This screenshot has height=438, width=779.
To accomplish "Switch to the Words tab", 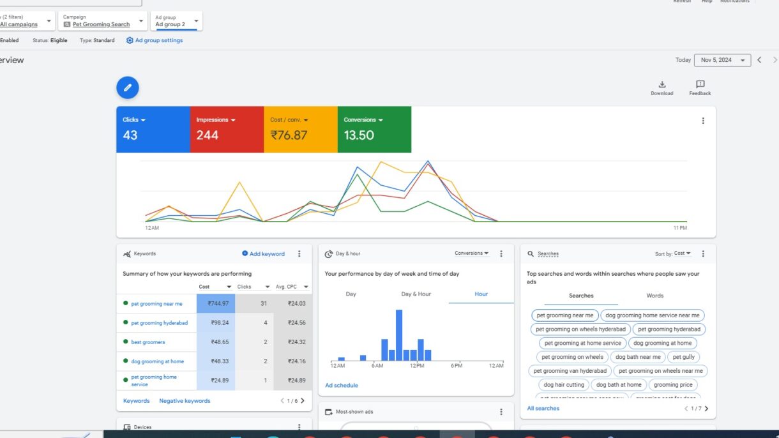I will tap(654, 296).
